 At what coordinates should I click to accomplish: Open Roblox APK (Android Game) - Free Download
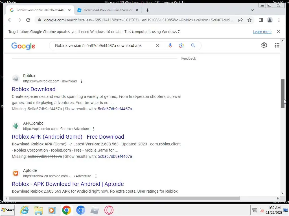coord(68,137)
